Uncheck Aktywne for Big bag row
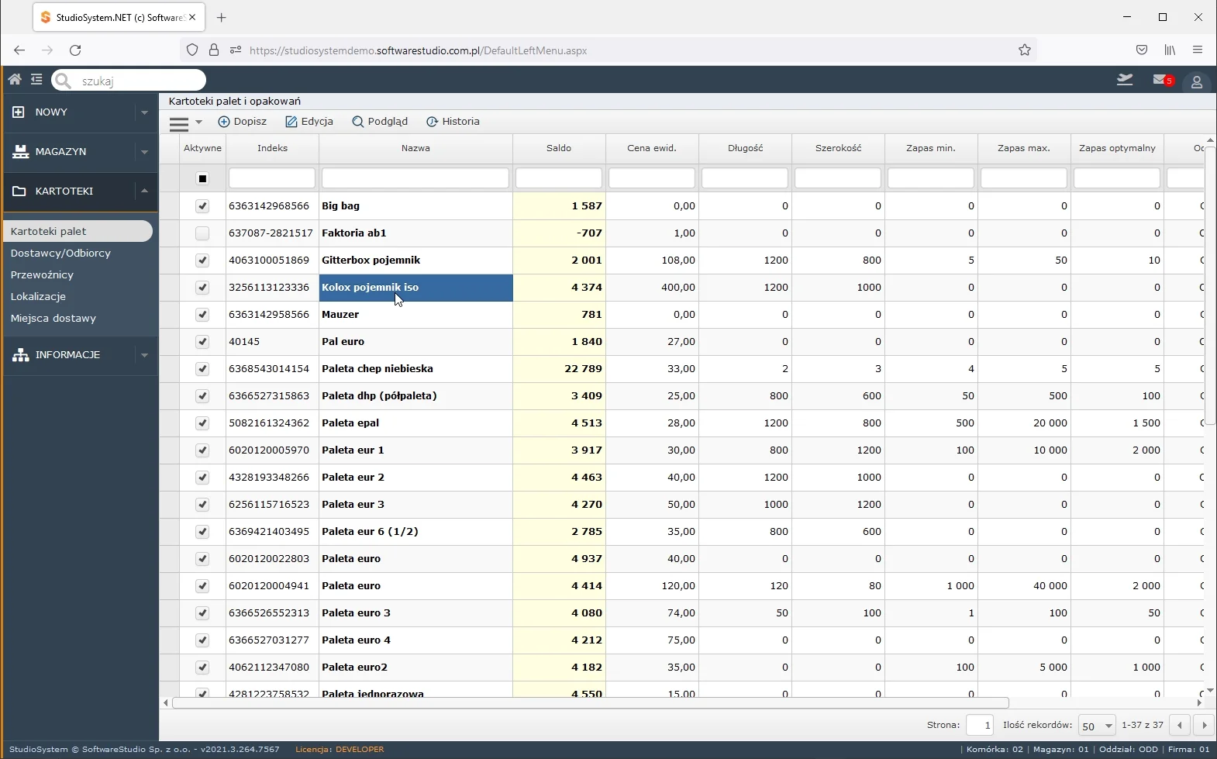The width and height of the screenshot is (1217, 759). [202, 206]
